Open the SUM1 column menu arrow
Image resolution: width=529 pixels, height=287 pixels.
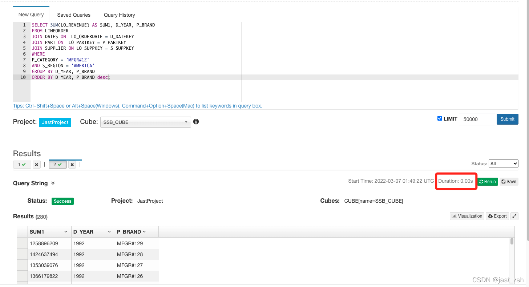pos(66,232)
